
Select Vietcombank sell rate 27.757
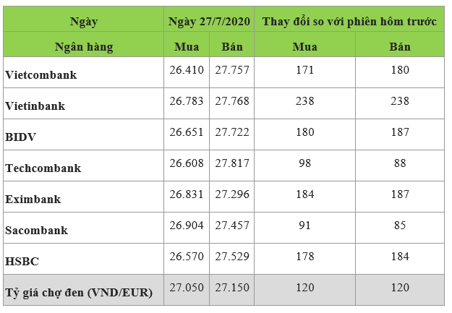(232, 69)
